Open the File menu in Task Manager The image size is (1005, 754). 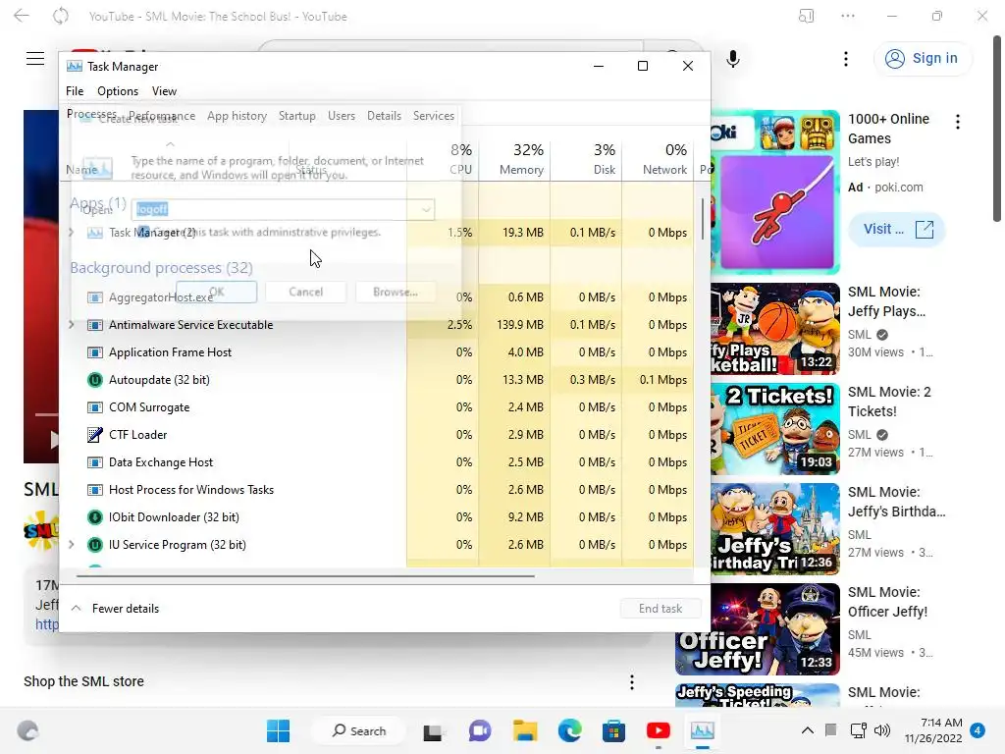[75, 91]
